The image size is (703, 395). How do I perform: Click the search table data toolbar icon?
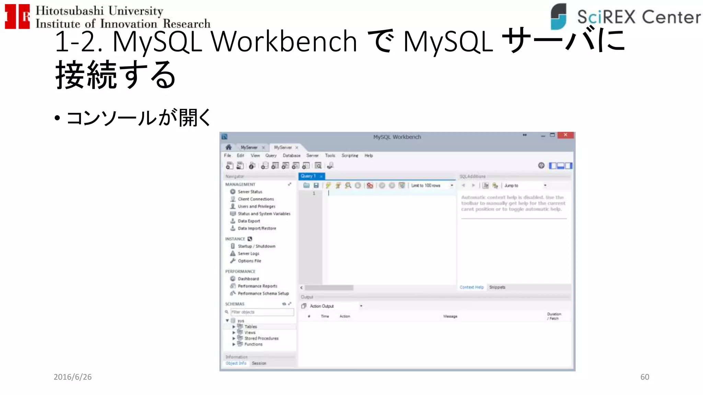318,166
